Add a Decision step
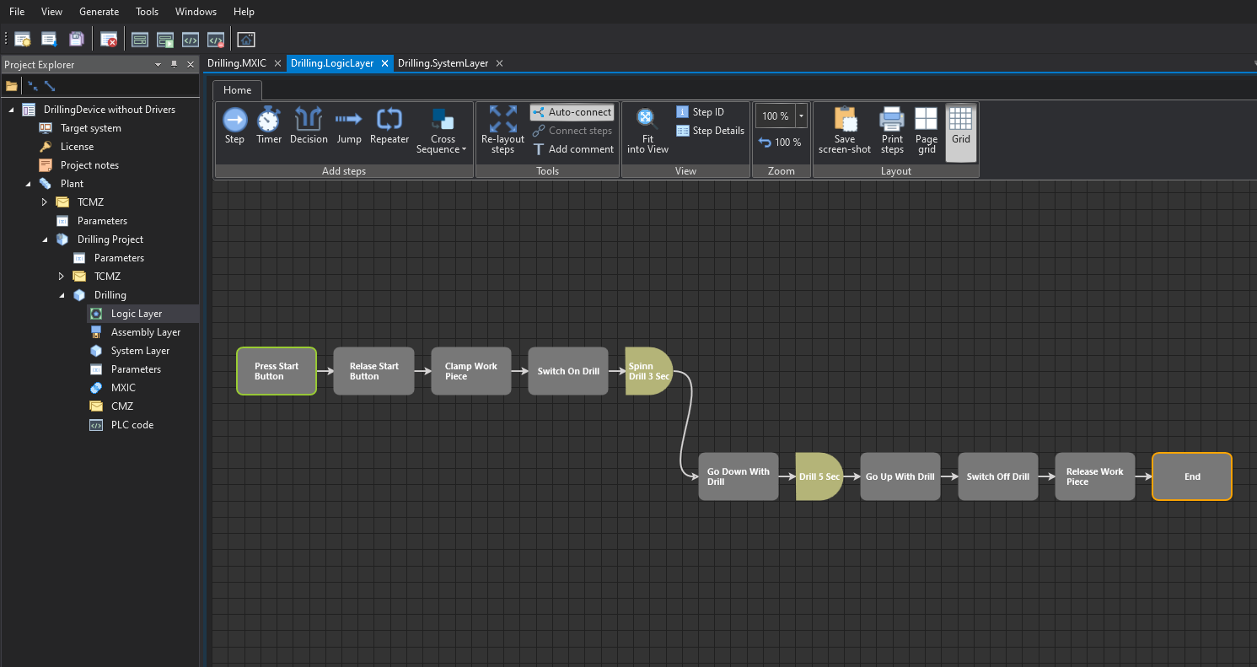1257x667 pixels. pyautogui.click(x=309, y=126)
